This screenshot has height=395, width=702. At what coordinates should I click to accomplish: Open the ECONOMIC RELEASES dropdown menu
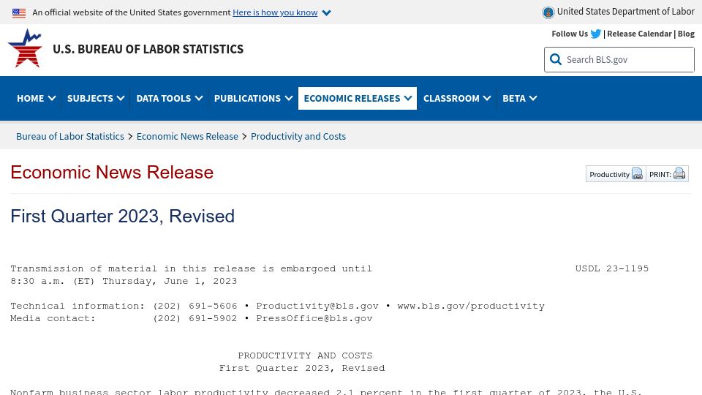pos(358,99)
